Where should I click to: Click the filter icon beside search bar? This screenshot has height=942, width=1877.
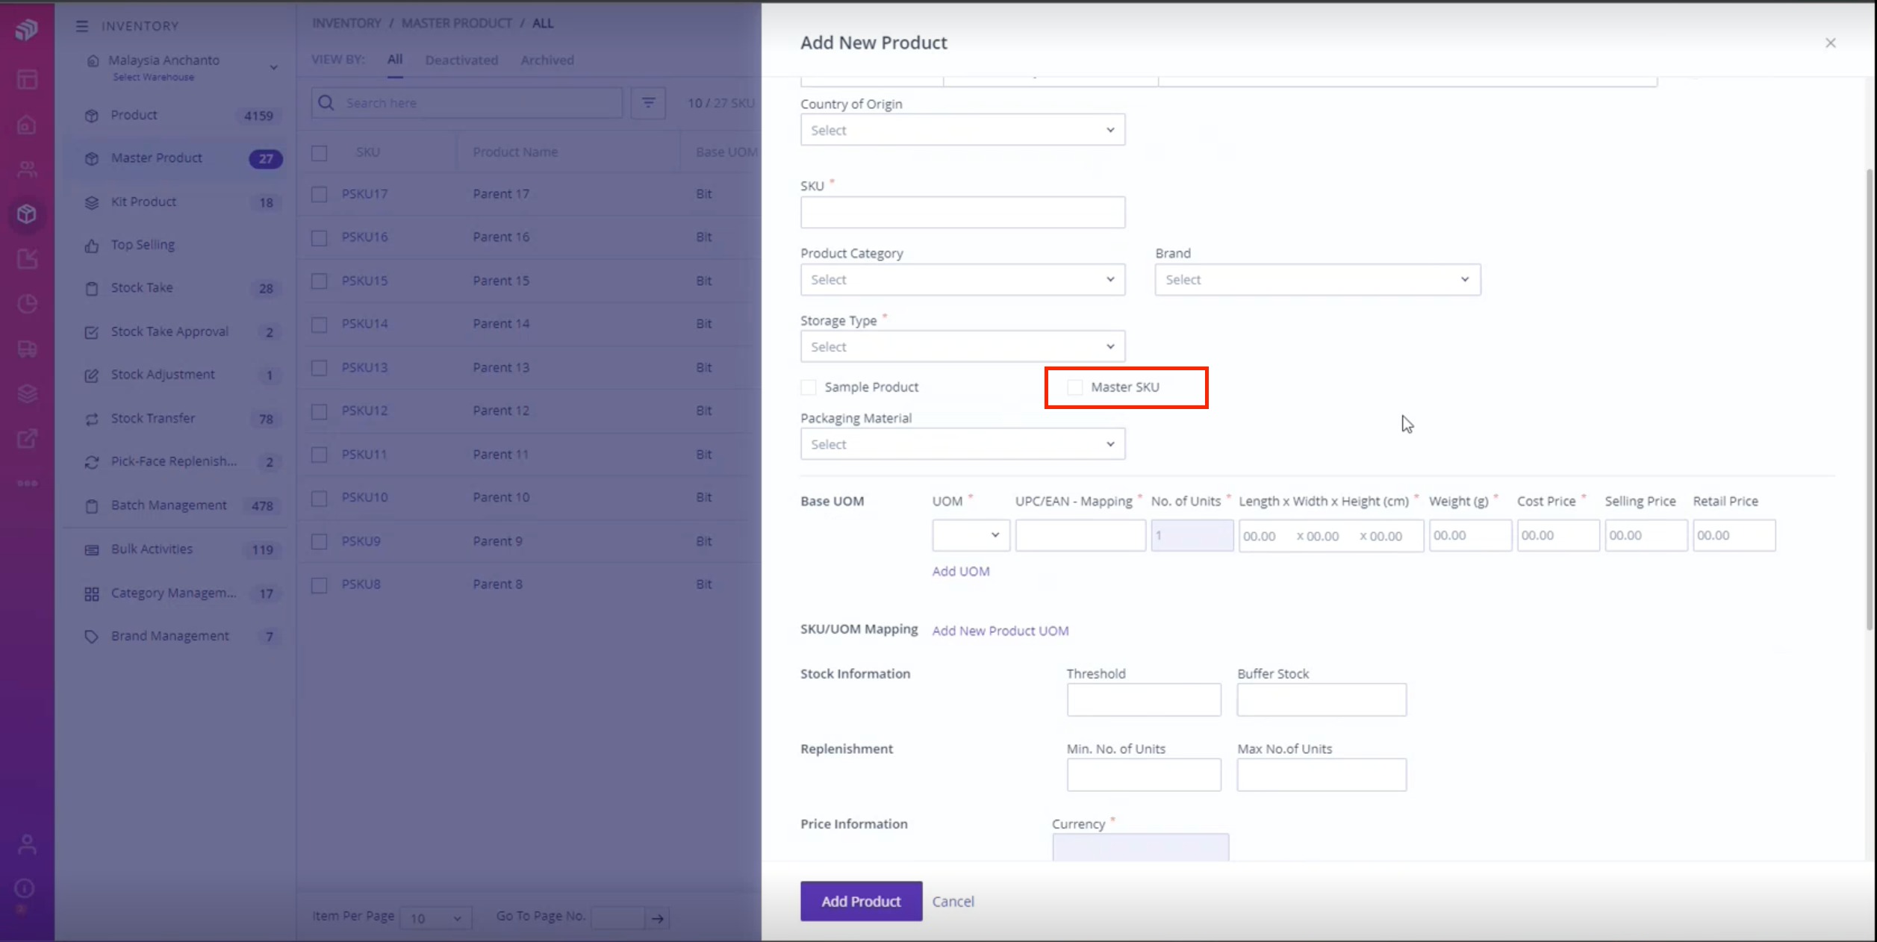tap(647, 102)
